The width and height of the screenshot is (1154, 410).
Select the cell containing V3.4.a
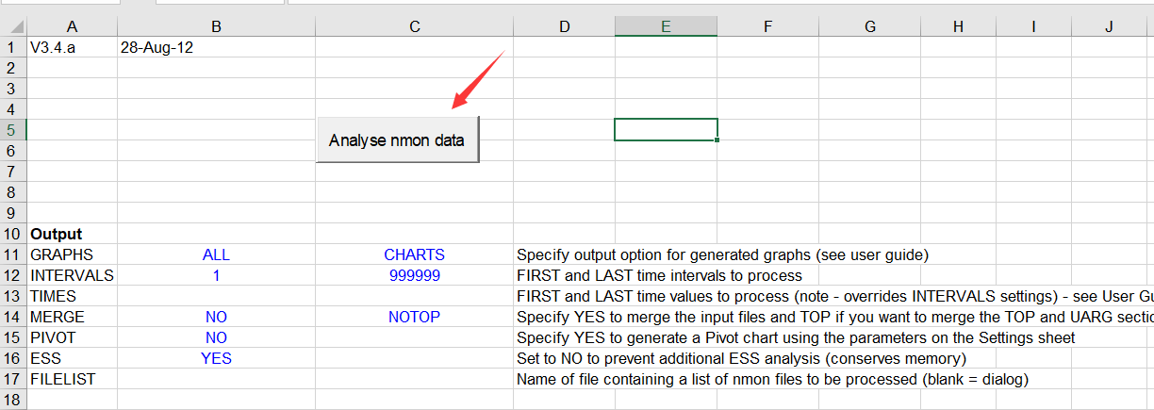tap(72, 47)
